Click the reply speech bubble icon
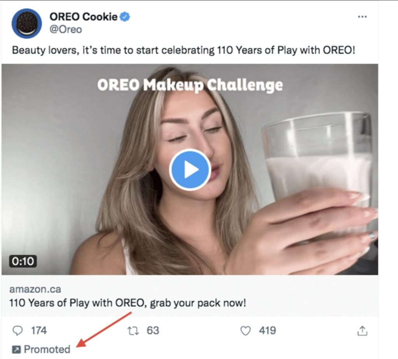Viewport: 398px width, 359px height. [x=17, y=331]
